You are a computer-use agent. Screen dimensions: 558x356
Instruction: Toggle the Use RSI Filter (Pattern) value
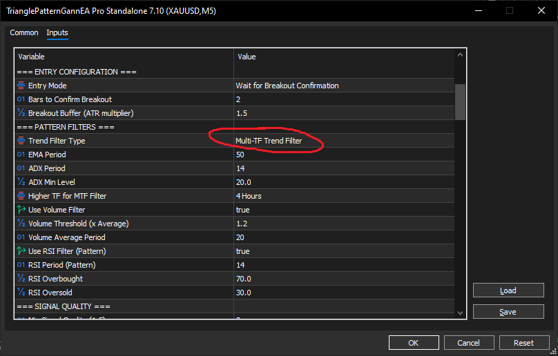click(x=345, y=251)
